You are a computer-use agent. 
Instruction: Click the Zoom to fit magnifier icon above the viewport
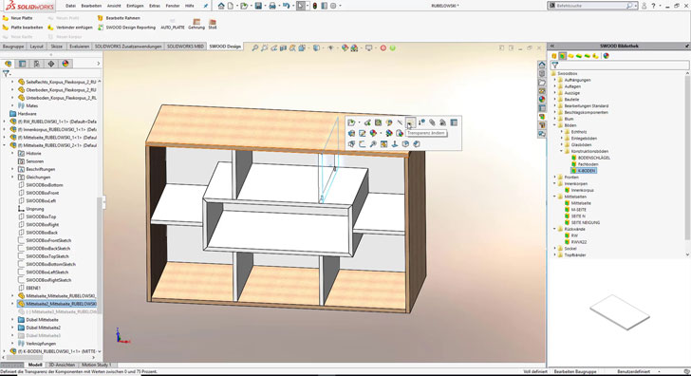(x=254, y=48)
